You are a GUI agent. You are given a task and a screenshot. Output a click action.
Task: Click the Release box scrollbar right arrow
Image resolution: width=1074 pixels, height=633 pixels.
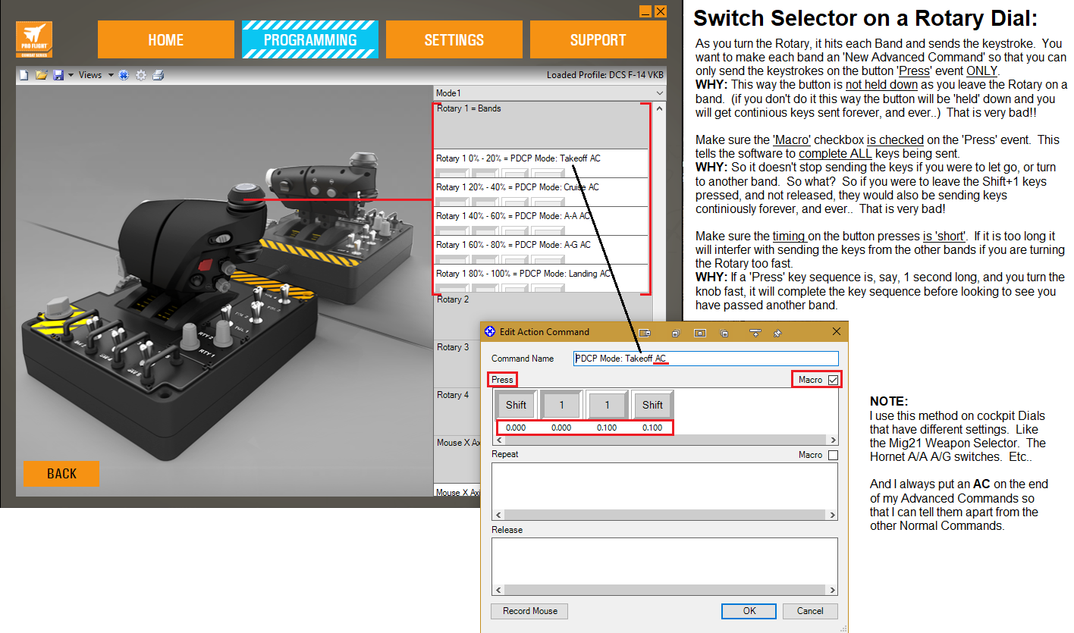[x=832, y=590]
